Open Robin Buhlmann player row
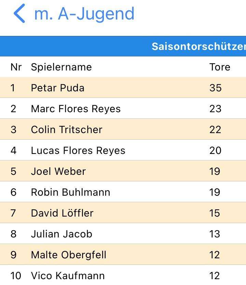 (x=123, y=192)
